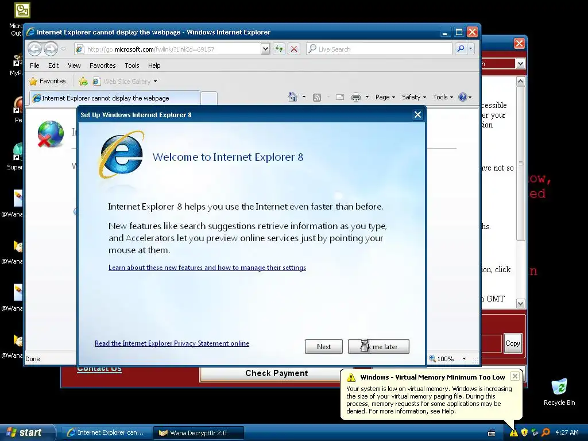This screenshot has height=441, width=588.
Task: Click the Read Mail icon
Action: click(x=340, y=97)
